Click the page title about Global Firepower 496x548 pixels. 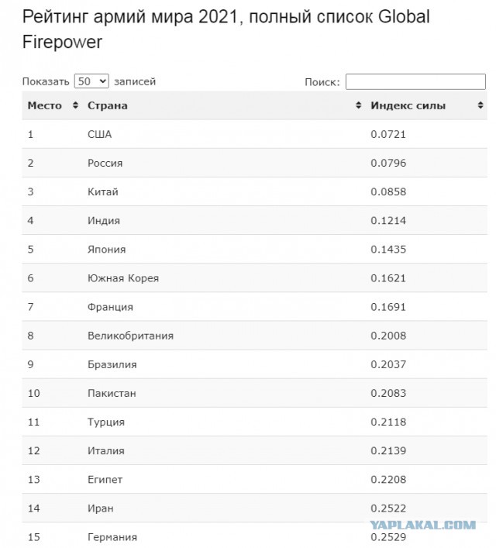pyautogui.click(x=226, y=29)
